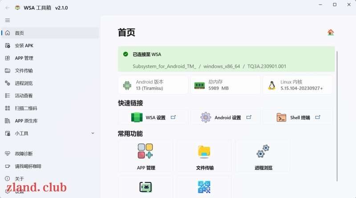
Task: Open the 进程浏览 gears tile
Action: (x=263, y=157)
